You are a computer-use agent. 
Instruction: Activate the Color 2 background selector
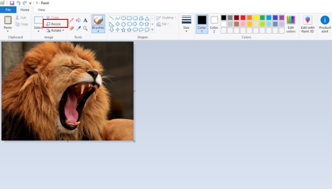214,24
